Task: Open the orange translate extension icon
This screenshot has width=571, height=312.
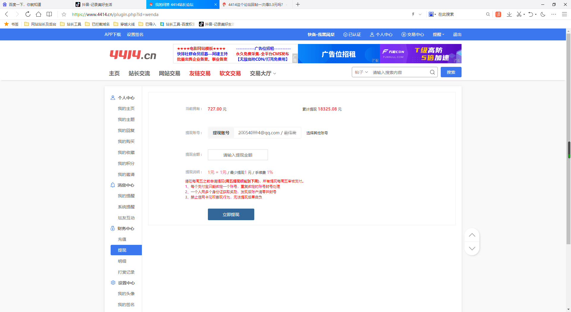Action: (498, 14)
